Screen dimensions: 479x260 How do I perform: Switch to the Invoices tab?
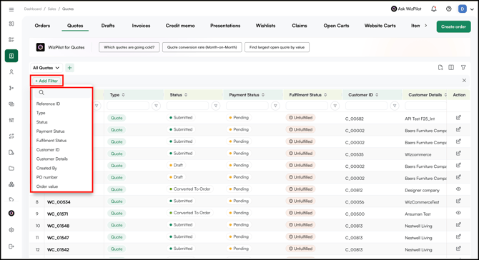(141, 26)
